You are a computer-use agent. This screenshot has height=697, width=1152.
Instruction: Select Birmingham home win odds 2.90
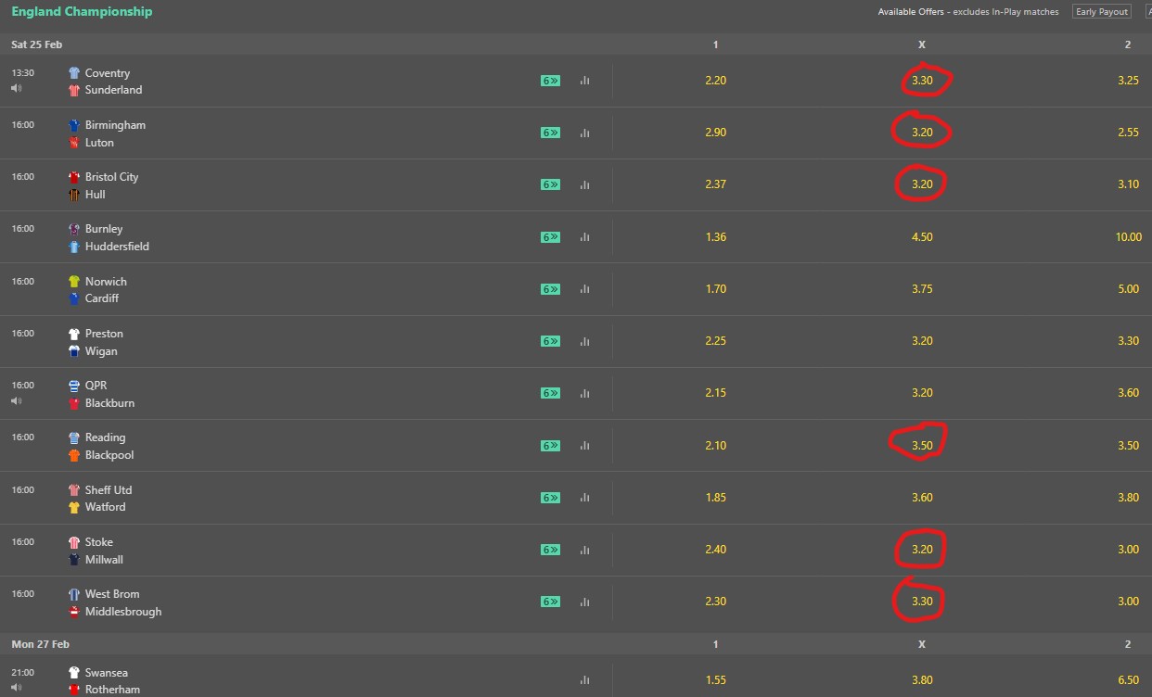[715, 133]
